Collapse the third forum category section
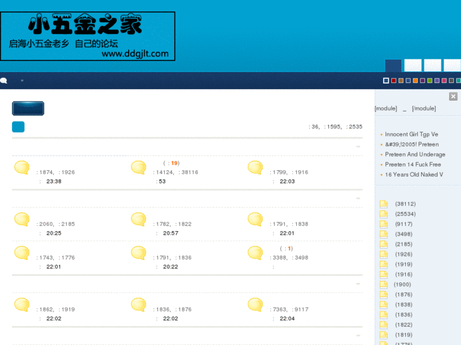The height and width of the screenshot is (345, 461). pyautogui.click(x=358, y=284)
